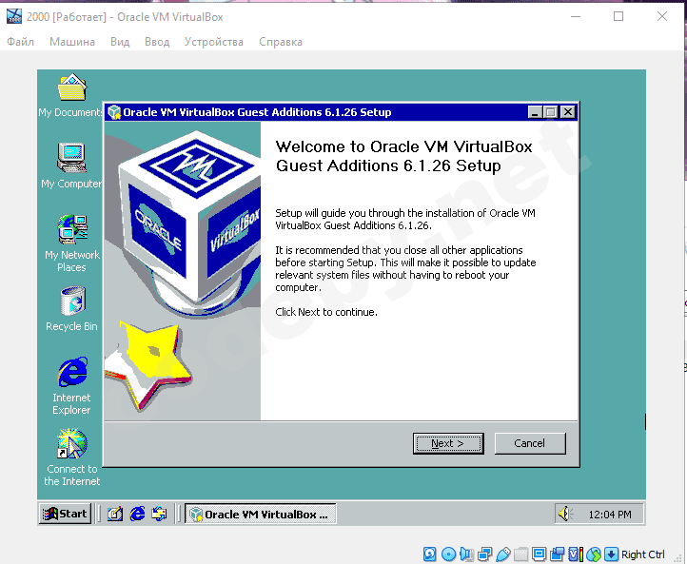Click Next to continue setup
Screen dimensions: 687x564
pos(448,443)
